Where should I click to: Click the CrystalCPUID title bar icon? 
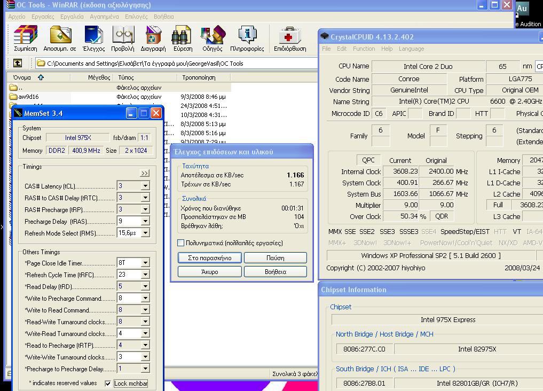point(324,36)
